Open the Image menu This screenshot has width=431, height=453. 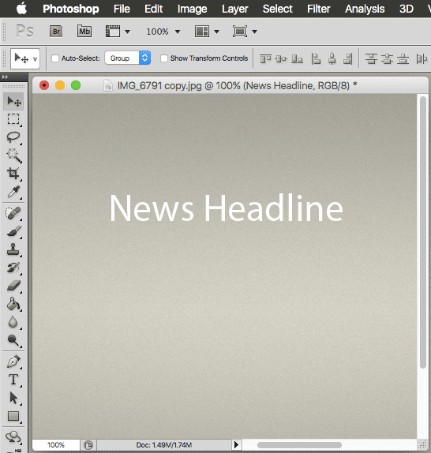tap(192, 9)
